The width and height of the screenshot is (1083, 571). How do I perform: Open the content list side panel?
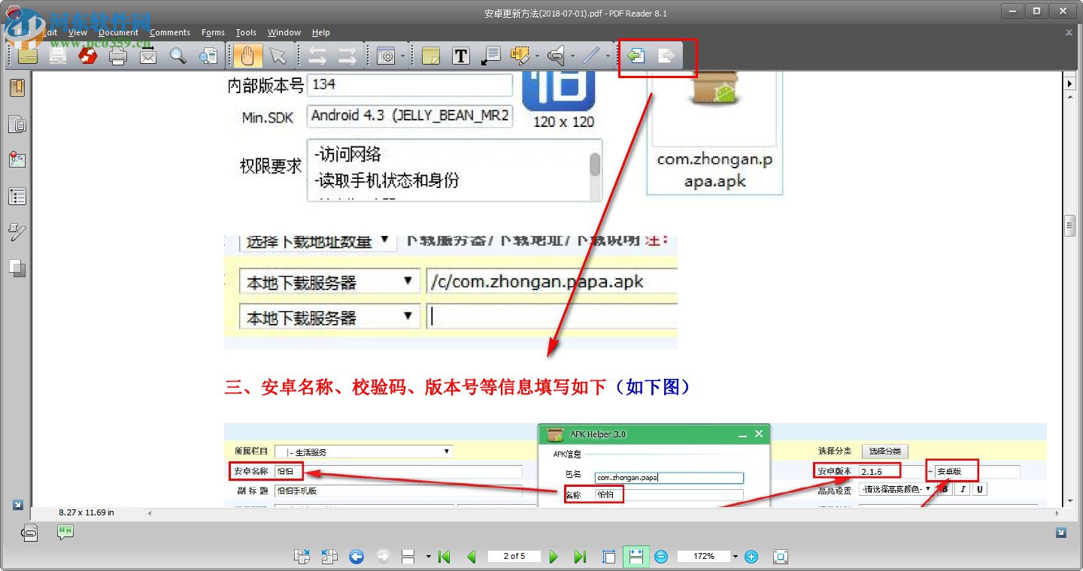[17, 196]
